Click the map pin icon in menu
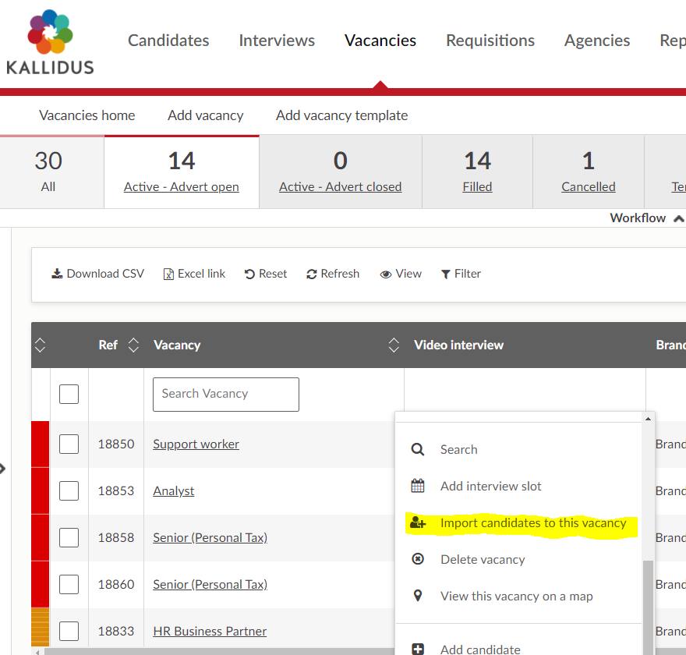 [x=418, y=596]
